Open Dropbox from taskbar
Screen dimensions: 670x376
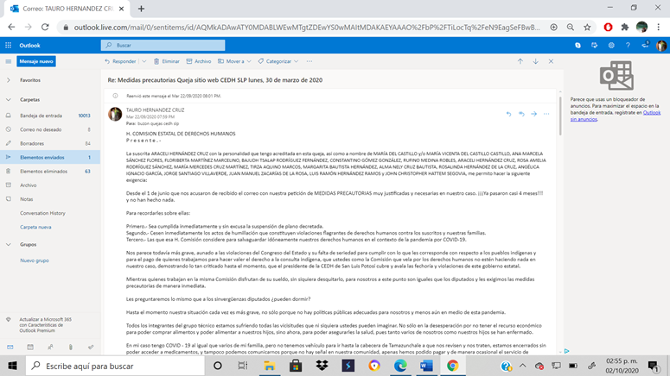tap(322, 366)
